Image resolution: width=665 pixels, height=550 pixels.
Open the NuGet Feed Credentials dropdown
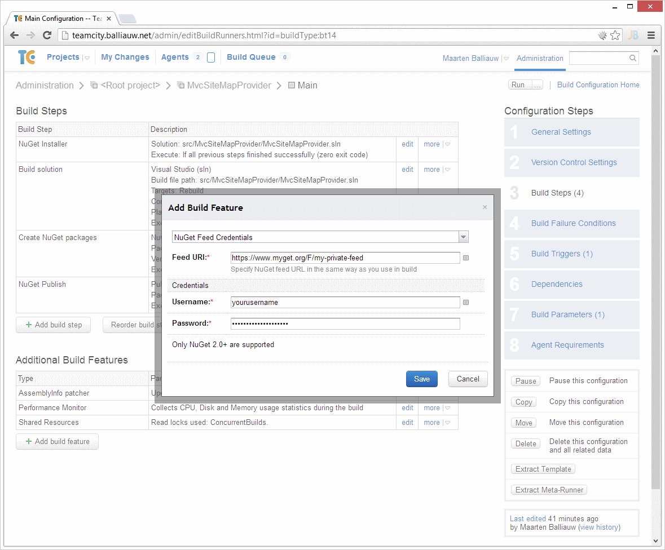pos(464,237)
